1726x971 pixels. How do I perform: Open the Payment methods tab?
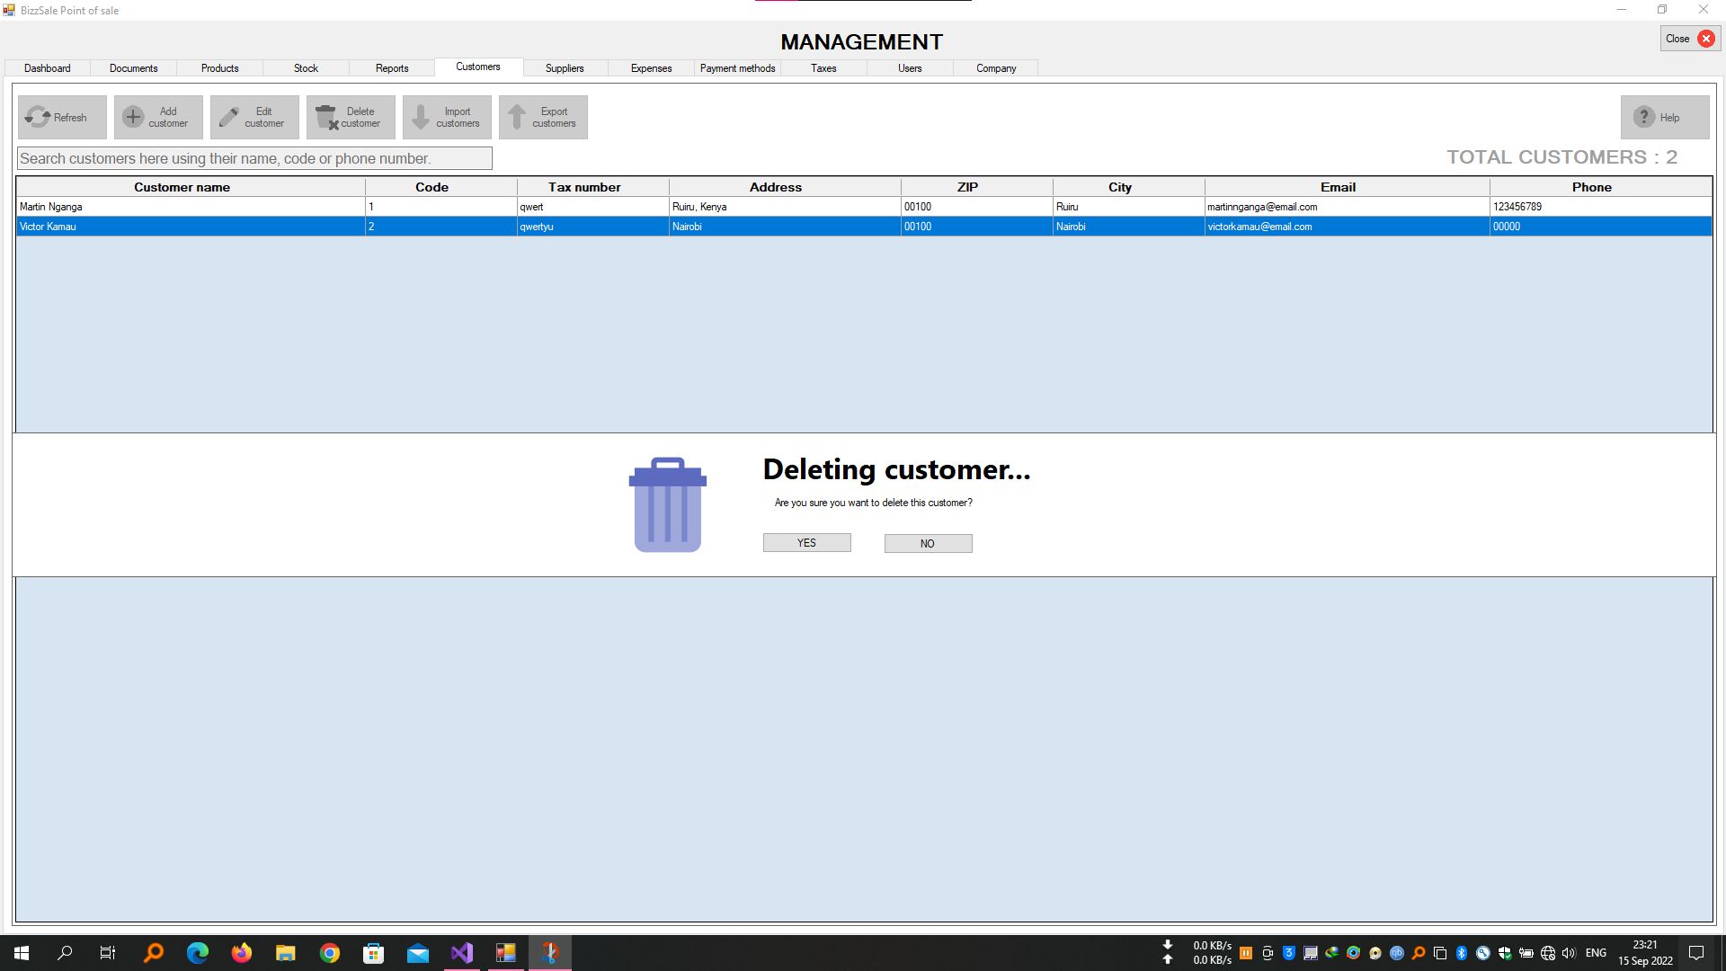[x=737, y=68]
